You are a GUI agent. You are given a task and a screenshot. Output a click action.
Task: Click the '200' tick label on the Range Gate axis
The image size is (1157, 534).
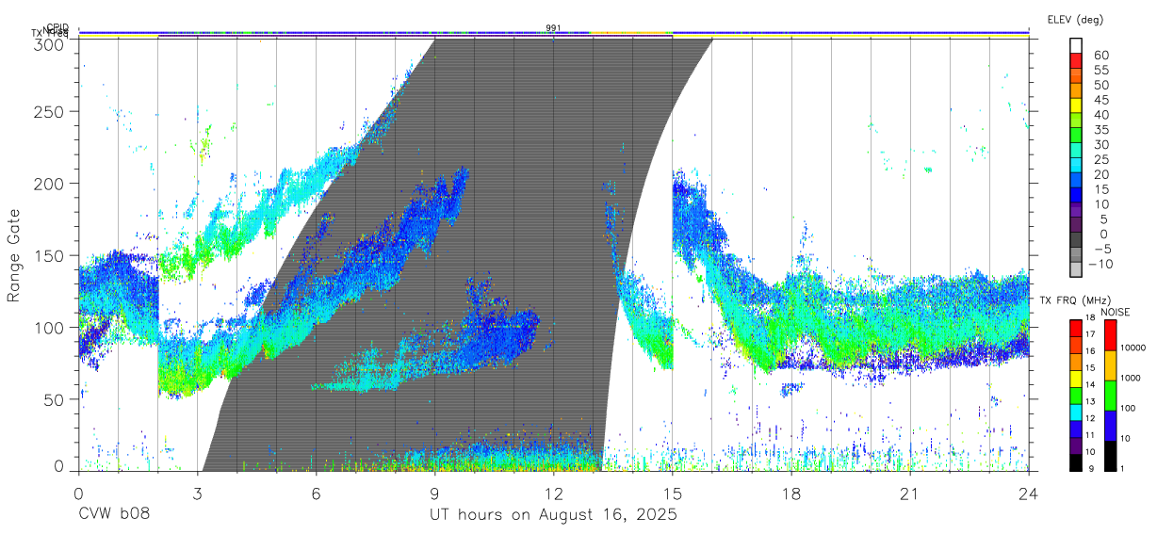50,184
